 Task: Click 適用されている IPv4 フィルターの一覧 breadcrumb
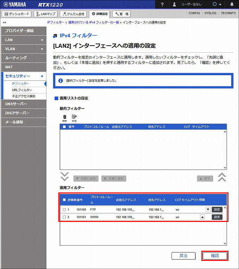click(x=93, y=22)
